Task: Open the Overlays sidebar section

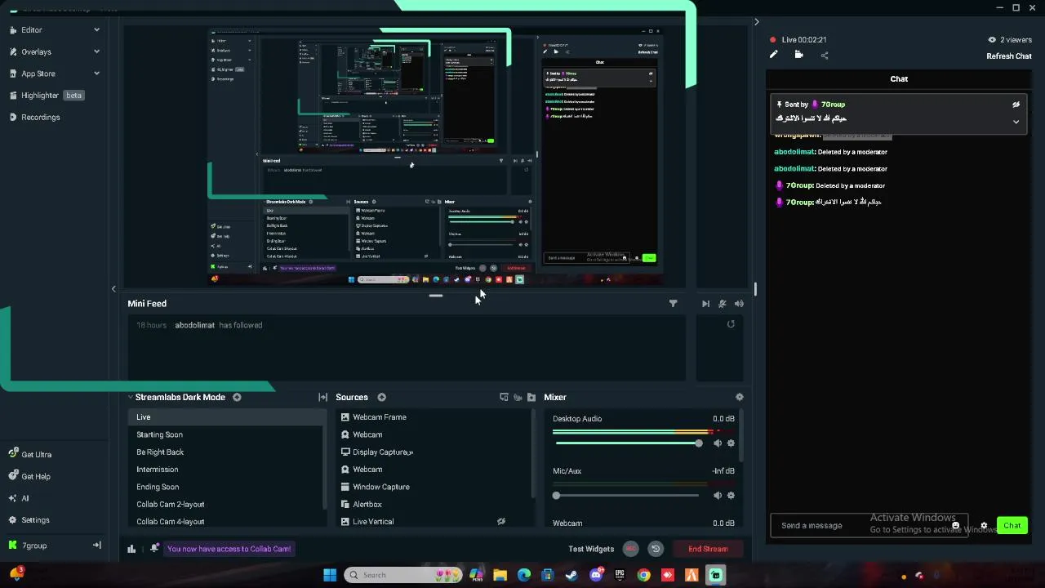Action: coord(36,51)
